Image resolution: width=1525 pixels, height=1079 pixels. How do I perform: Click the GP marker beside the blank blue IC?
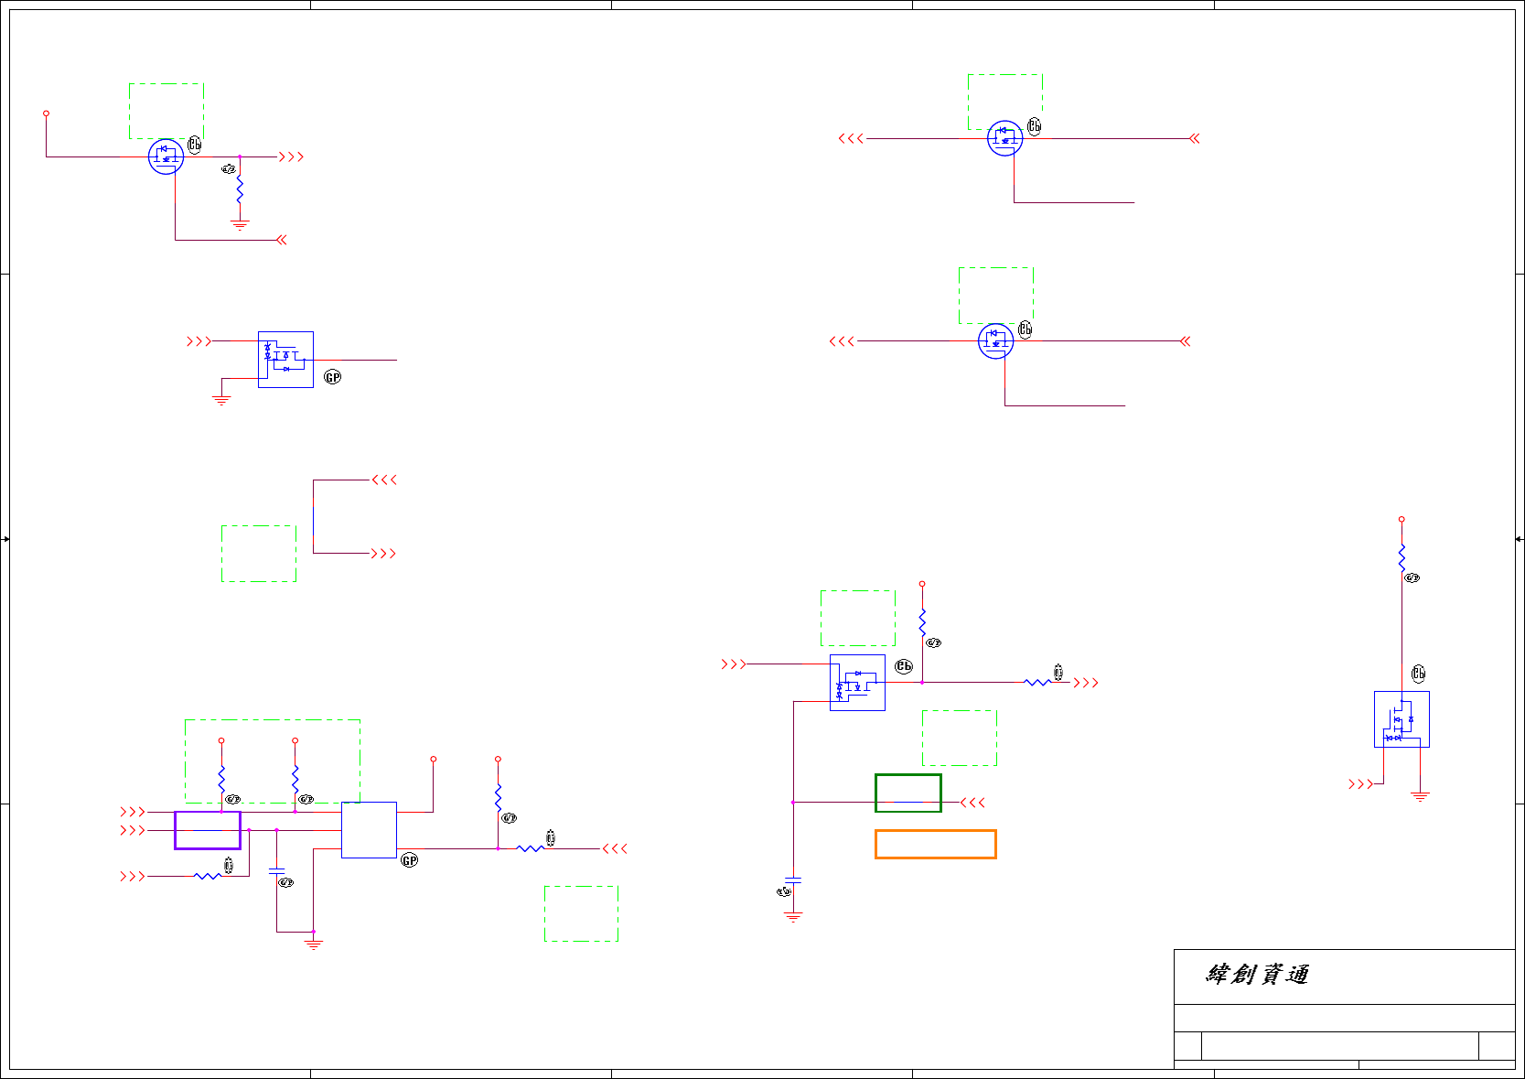pyautogui.click(x=410, y=860)
